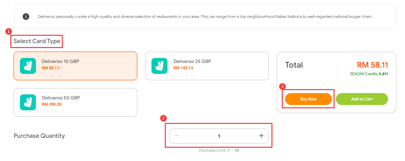The height and width of the screenshot is (161, 405).
Task: Click Deliveroo logo on 25 GBP card
Action: pos(159,66)
